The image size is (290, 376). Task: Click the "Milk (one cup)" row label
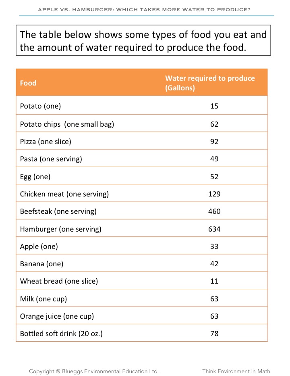click(x=43, y=299)
